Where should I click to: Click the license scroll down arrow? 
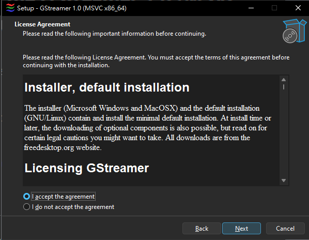(284, 181)
